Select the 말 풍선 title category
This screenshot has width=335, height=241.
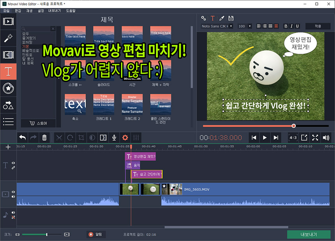pyautogui.click(x=28, y=59)
